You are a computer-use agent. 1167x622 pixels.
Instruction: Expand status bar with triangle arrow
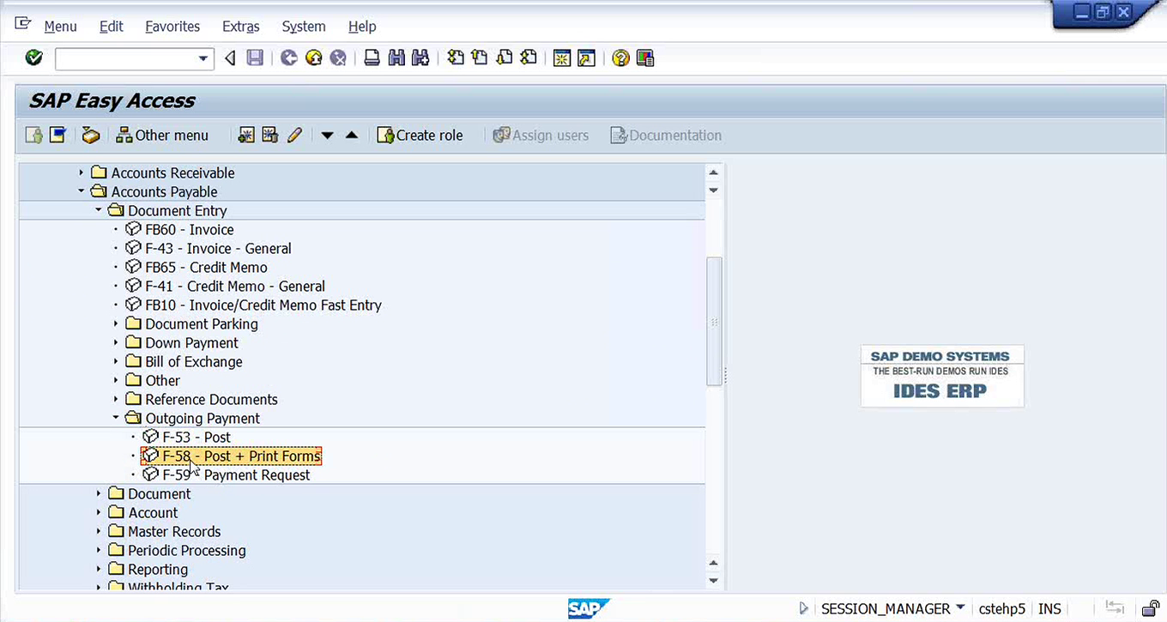tap(803, 608)
